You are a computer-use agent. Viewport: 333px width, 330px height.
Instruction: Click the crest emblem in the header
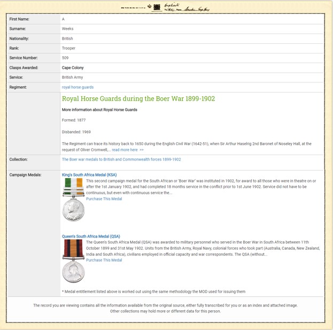(x=157, y=7)
